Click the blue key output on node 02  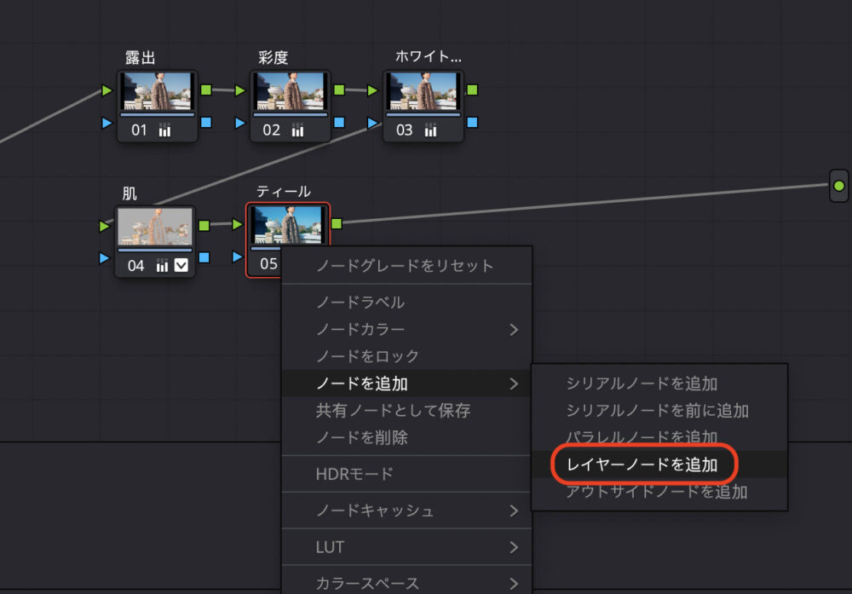[x=339, y=122]
